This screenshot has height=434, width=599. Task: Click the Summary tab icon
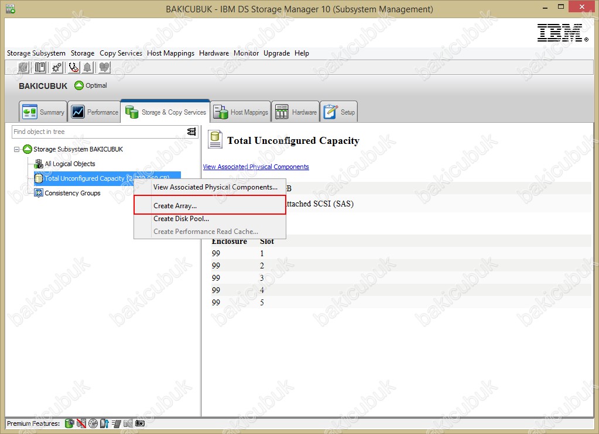point(29,112)
